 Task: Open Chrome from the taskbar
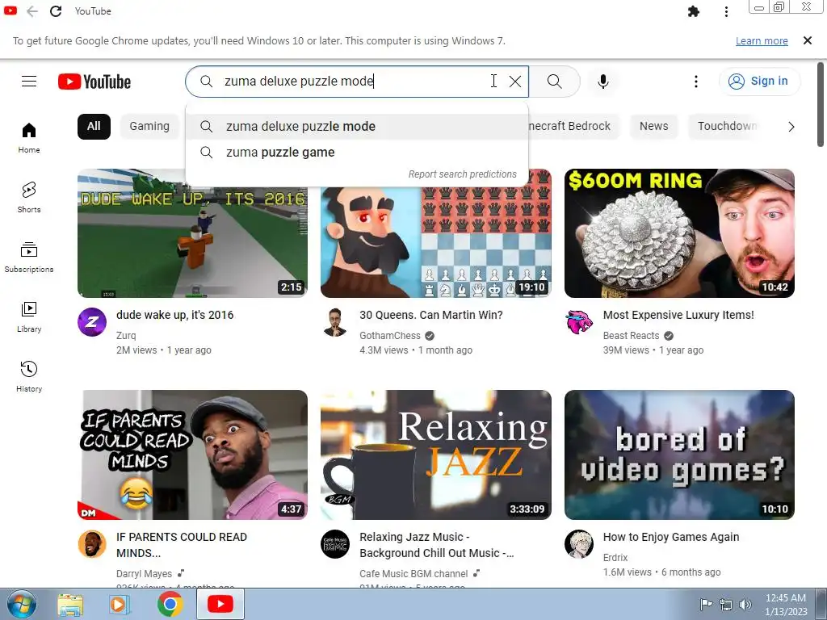pos(170,604)
